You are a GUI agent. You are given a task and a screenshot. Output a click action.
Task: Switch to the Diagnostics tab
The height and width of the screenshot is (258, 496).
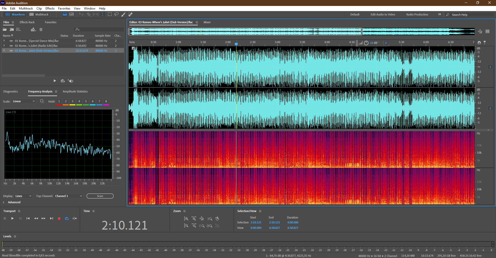point(11,91)
